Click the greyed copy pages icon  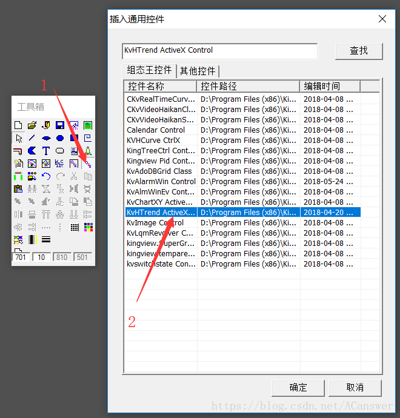click(88, 176)
